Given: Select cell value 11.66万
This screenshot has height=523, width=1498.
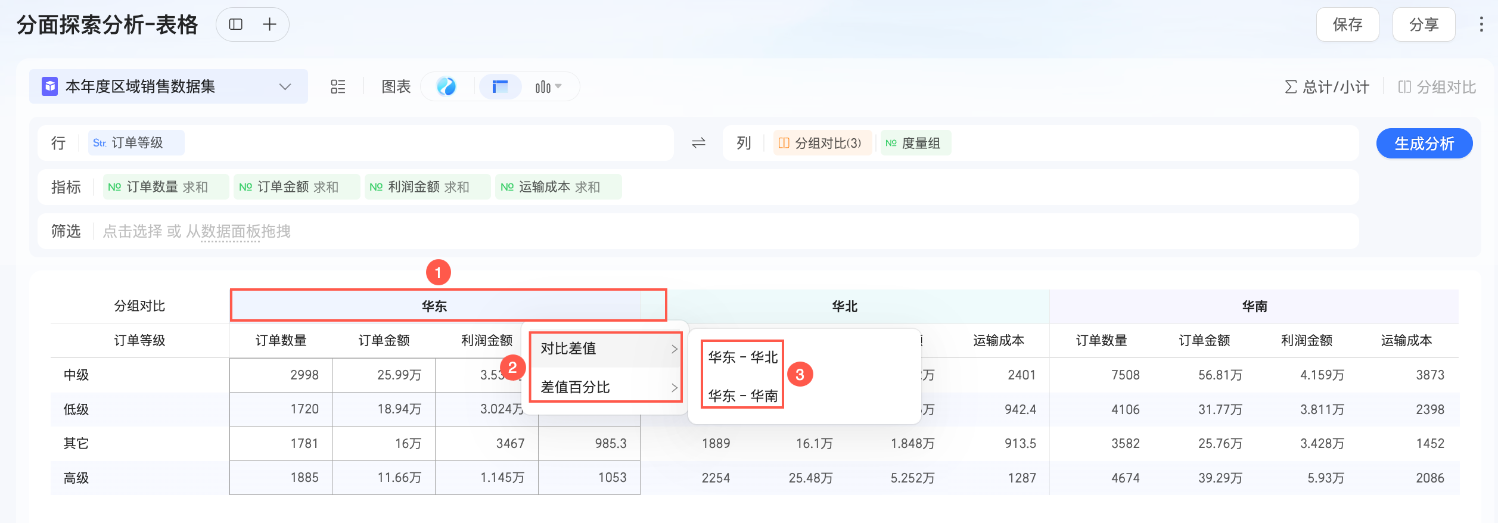Looking at the screenshot, I should (x=399, y=478).
